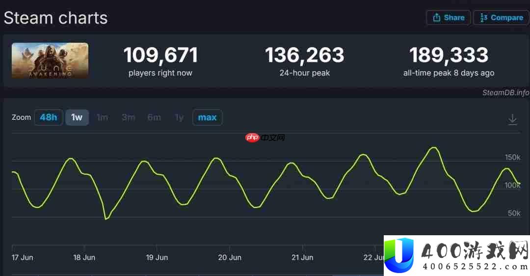This screenshot has height=276, width=530.
Task: Click the Zoom label
Action: 21,117
